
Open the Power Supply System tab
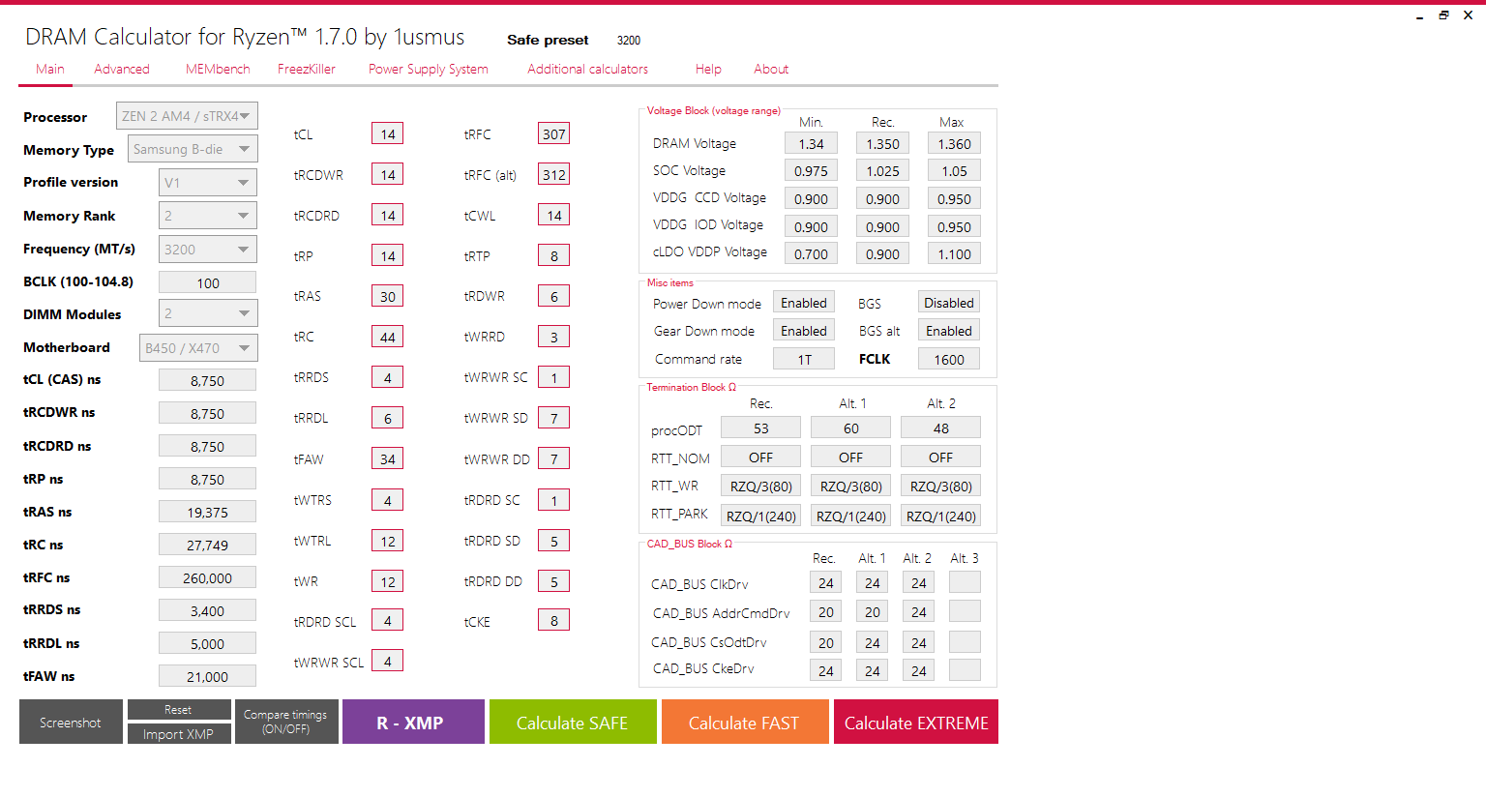[x=428, y=69]
